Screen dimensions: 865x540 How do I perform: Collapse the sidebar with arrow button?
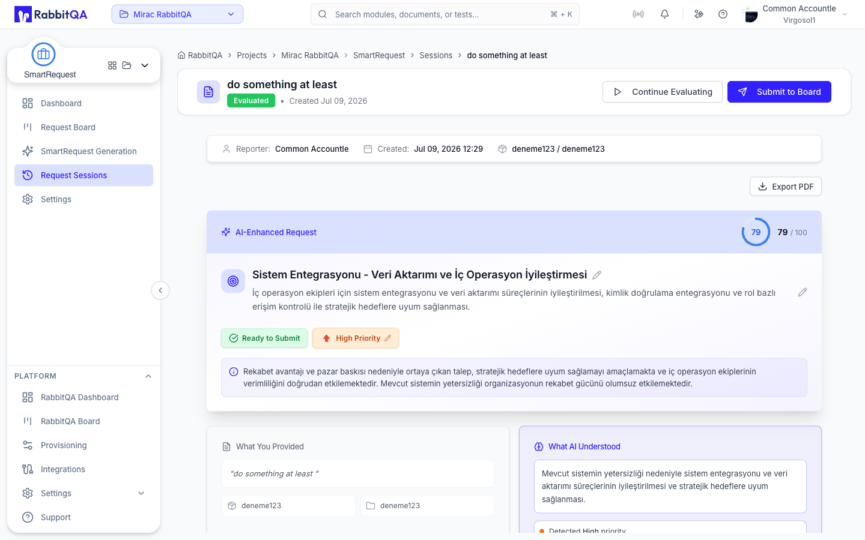[160, 290]
